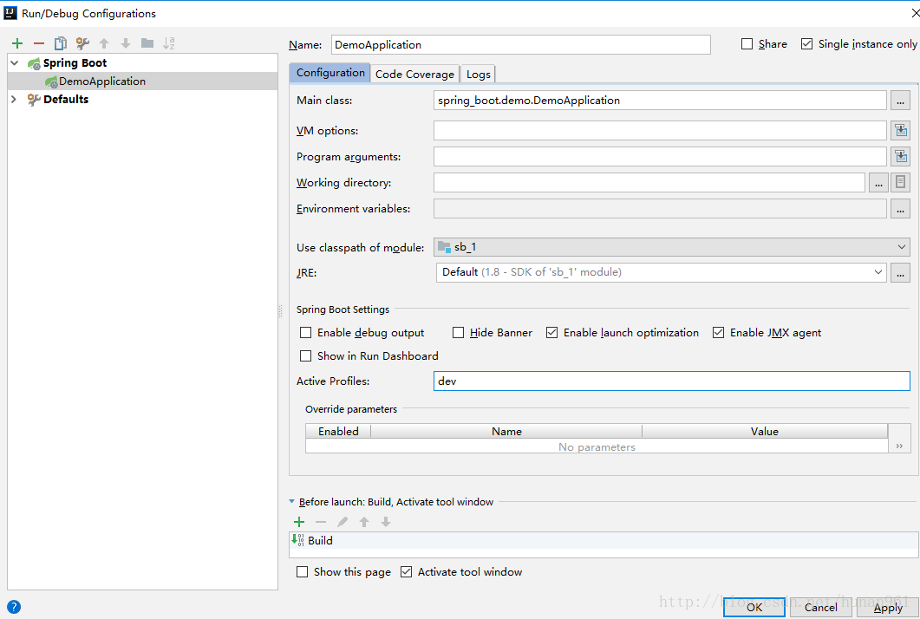Click the Name column header
Screen dimensions: 920x619
(x=506, y=431)
